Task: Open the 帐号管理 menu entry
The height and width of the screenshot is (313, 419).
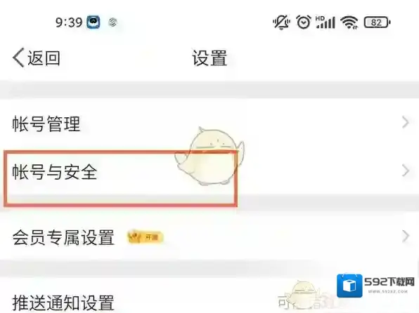Action: (209, 124)
